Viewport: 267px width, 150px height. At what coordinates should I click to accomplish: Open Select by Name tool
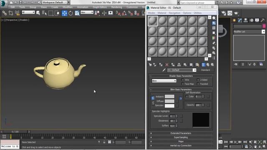click(44, 13)
